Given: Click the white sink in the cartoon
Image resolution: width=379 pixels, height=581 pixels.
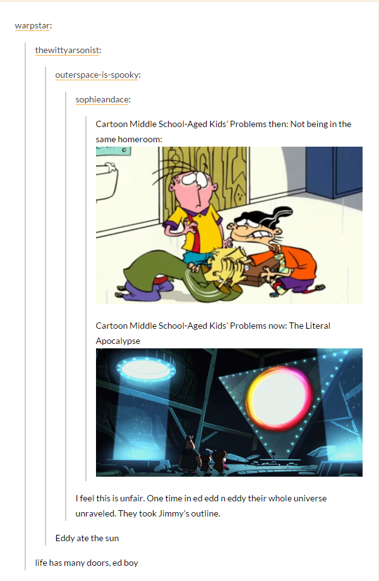Looking at the screenshot, I should (107, 181).
